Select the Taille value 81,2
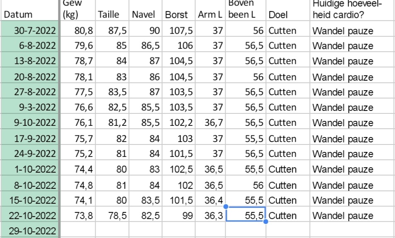Viewport: 395px width, 238px height. [112, 123]
